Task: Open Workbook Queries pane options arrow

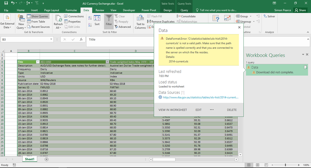Action: pos(303,54)
